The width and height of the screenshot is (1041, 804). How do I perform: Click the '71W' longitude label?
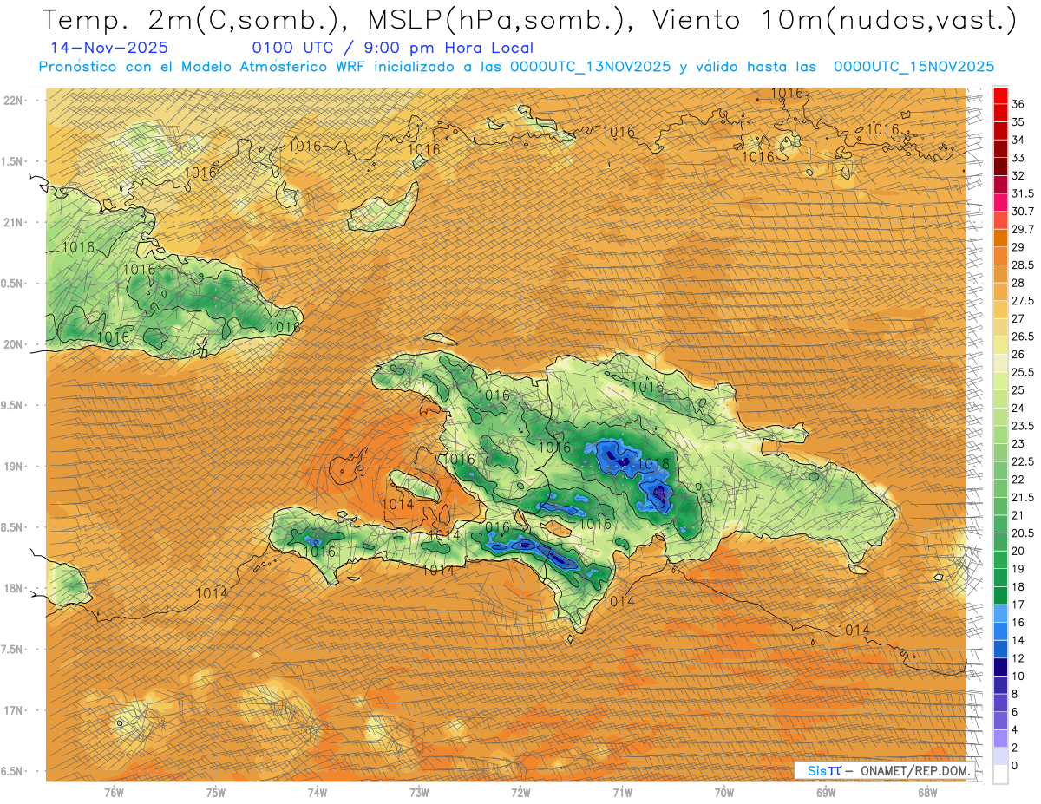[x=622, y=792]
